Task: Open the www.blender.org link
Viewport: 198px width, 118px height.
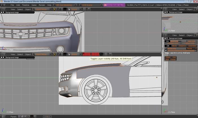Action: click(115, 5)
